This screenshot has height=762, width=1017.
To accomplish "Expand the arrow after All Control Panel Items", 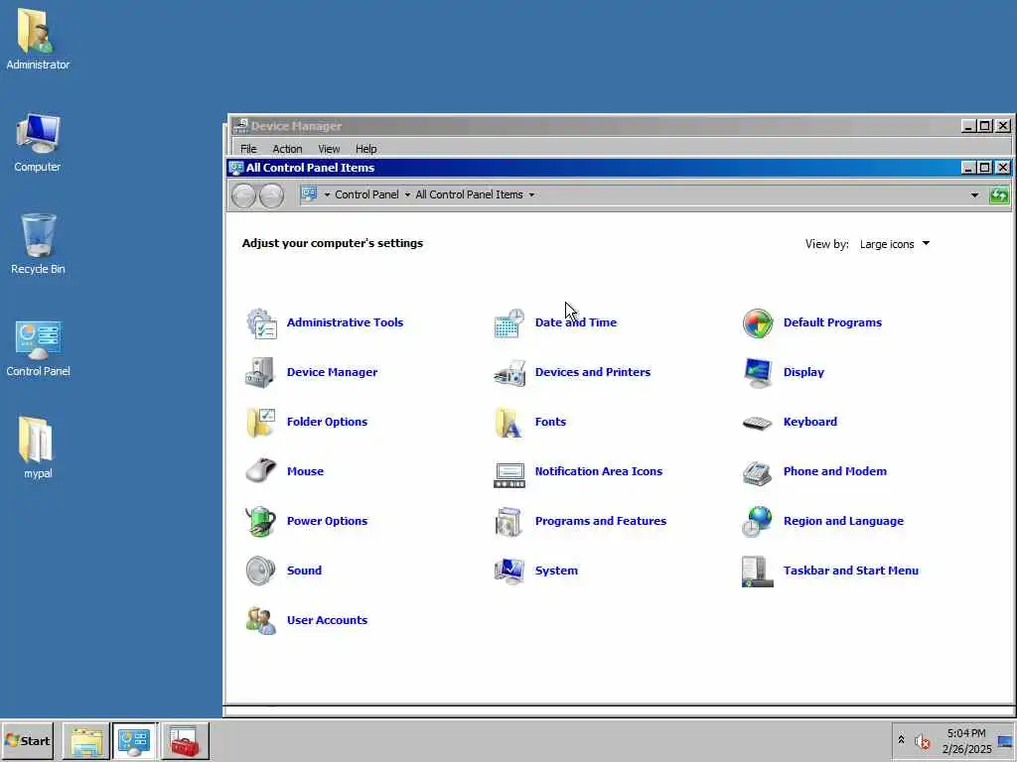I will pos(531,195).
